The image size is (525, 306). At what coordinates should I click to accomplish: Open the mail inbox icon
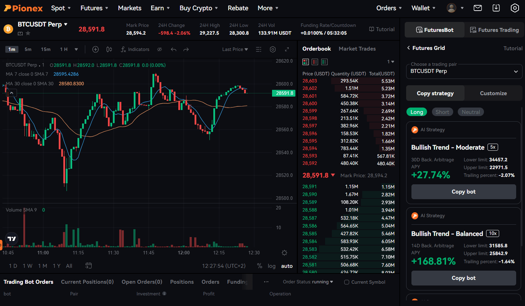tap(478, 8)
